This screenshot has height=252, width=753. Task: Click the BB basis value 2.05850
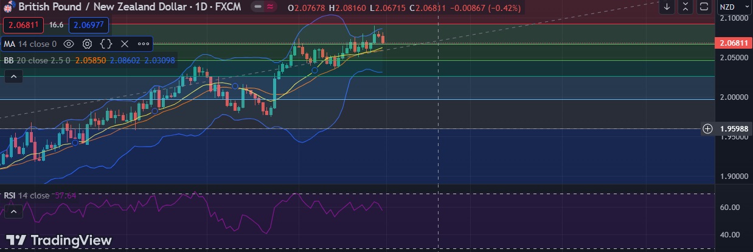click(90, 60)
